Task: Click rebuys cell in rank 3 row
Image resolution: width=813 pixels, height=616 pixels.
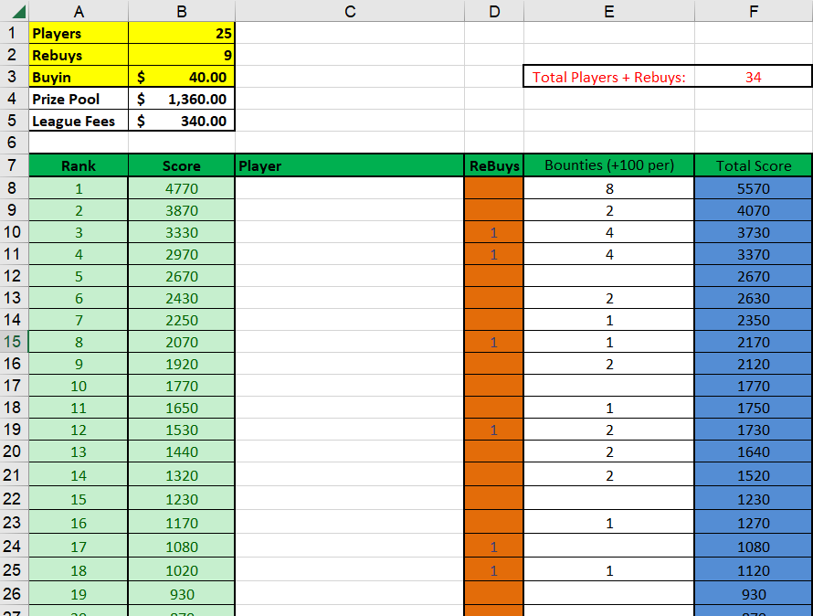Action: pos(494,232)
